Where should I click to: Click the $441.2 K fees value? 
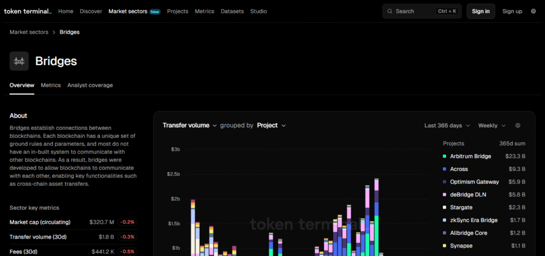pos(103,252)
